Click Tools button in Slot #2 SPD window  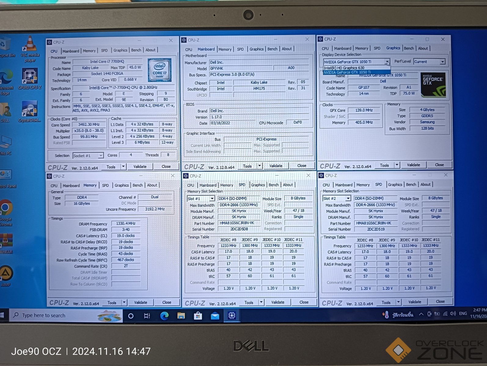tap(386, 302)
